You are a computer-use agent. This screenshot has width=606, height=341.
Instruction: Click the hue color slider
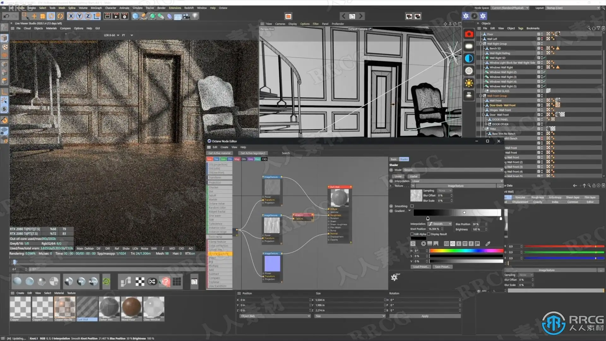coord(466,251)
